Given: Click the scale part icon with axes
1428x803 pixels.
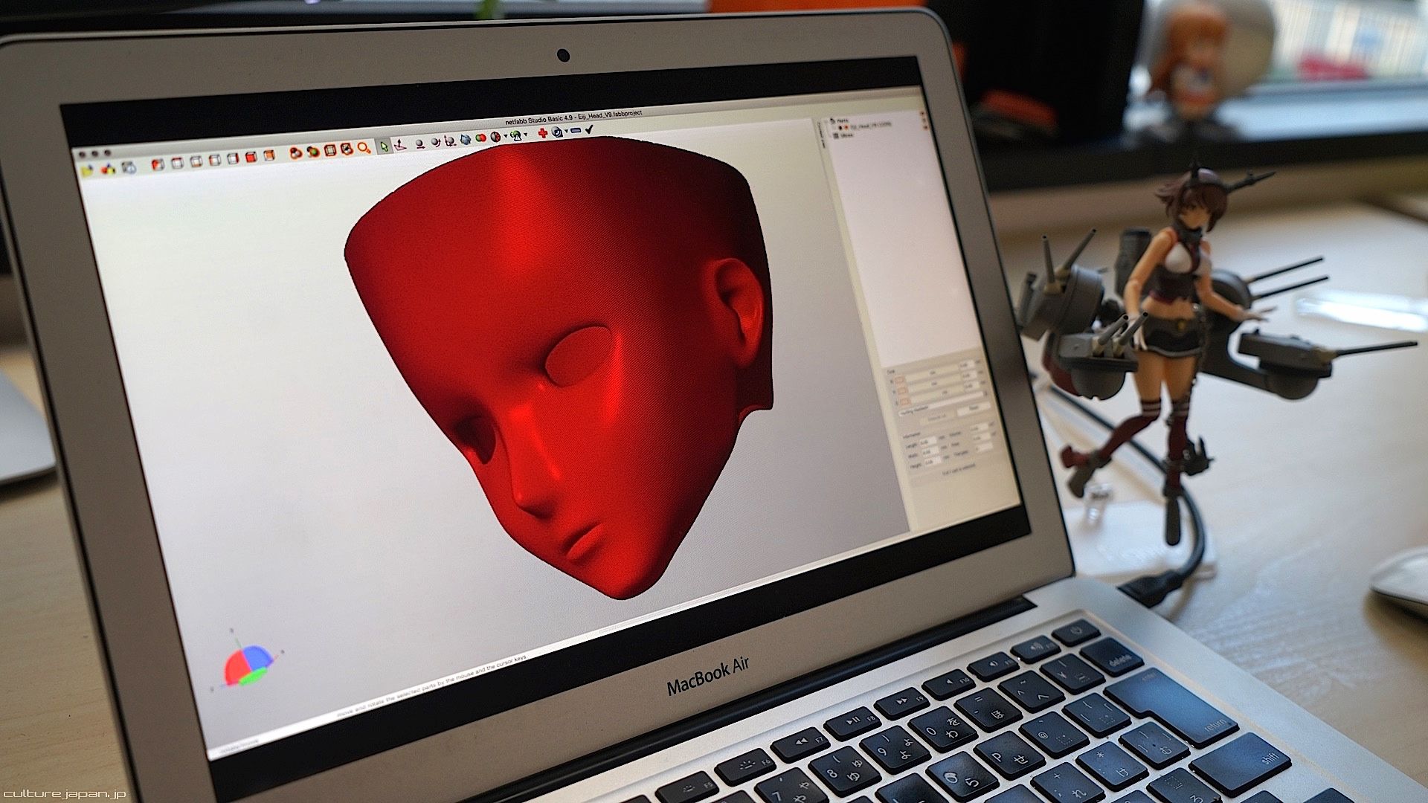Looking at the screenshot, I should 450,141.
